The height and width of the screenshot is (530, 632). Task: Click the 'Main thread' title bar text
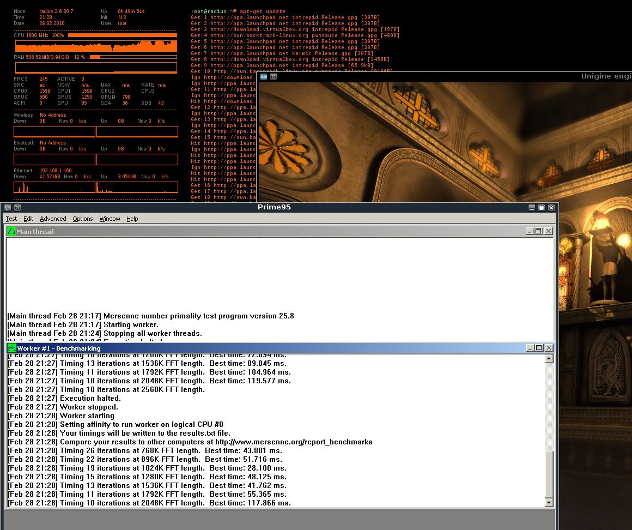[x=35, y=232]
